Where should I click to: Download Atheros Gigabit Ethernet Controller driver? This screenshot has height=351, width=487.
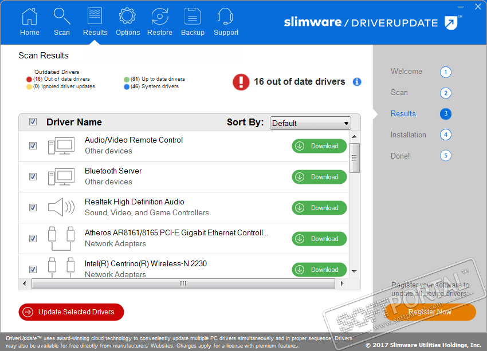[x=319, y=239]
